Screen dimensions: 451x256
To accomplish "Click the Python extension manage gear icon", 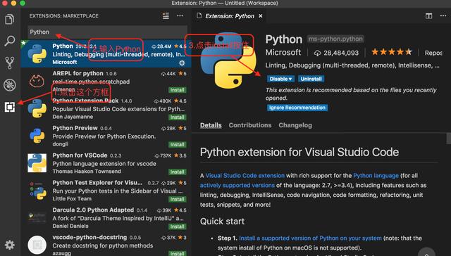I will tap(182, 63).
